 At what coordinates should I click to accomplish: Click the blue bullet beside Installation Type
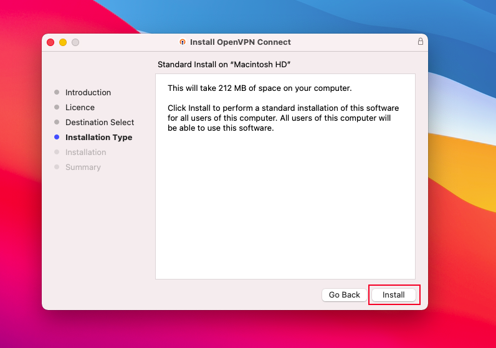pos(57,137)
